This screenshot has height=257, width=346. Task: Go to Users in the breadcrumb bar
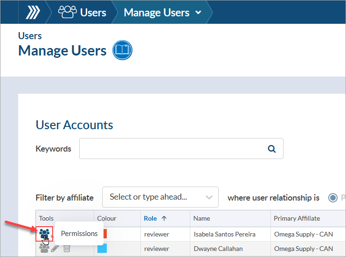[x=93, y=13]
